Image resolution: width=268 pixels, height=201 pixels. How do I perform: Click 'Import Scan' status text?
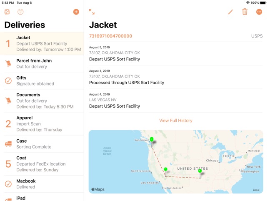pyautogui.click(x=28, y=124)
